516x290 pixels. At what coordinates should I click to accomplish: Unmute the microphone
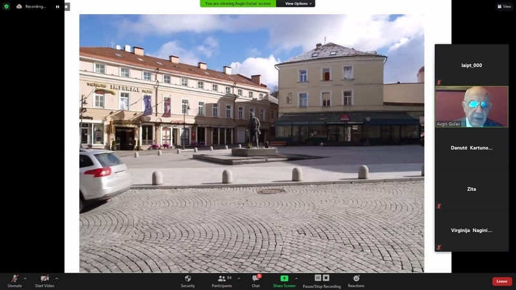pos(14,280)
